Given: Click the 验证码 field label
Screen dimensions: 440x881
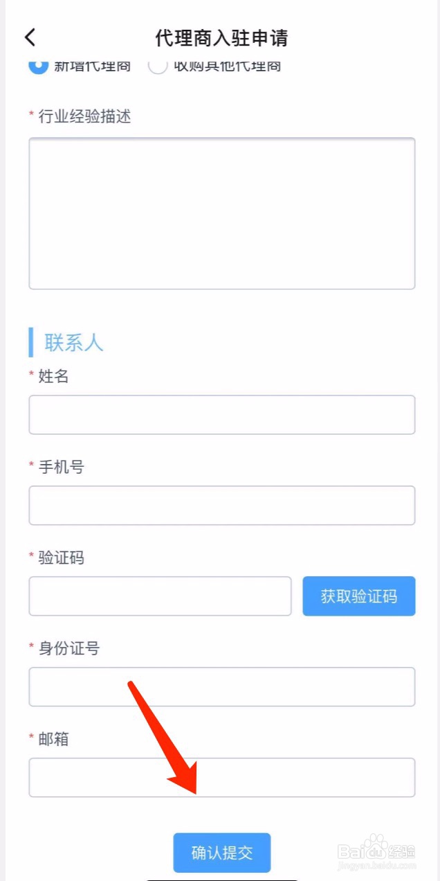Looking at the screenshot, I should click(x=61, y=558).
